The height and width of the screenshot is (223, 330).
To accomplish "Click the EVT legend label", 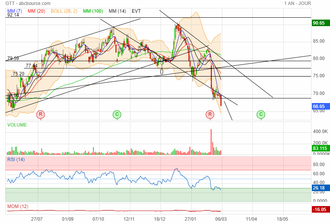I will [136, 11].
